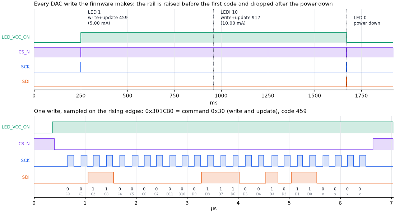Click the 'D8' bit label
395x213 pixels.
pos(208,194)
